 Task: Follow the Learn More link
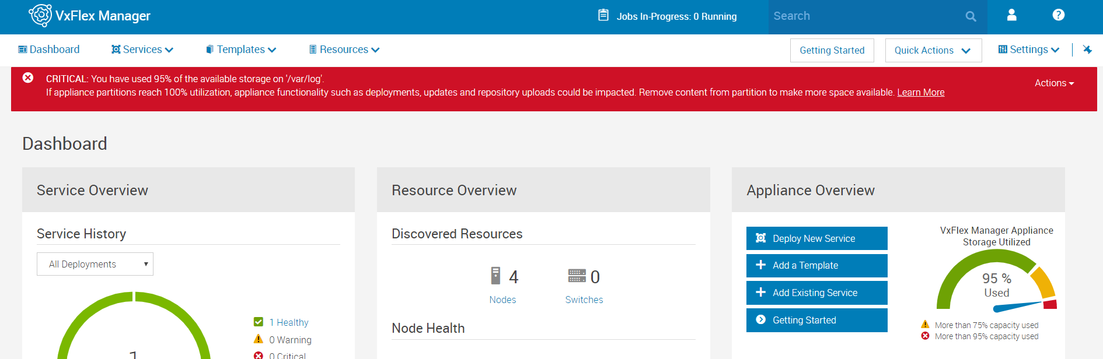pyautogui.click(x=920, y=92)
